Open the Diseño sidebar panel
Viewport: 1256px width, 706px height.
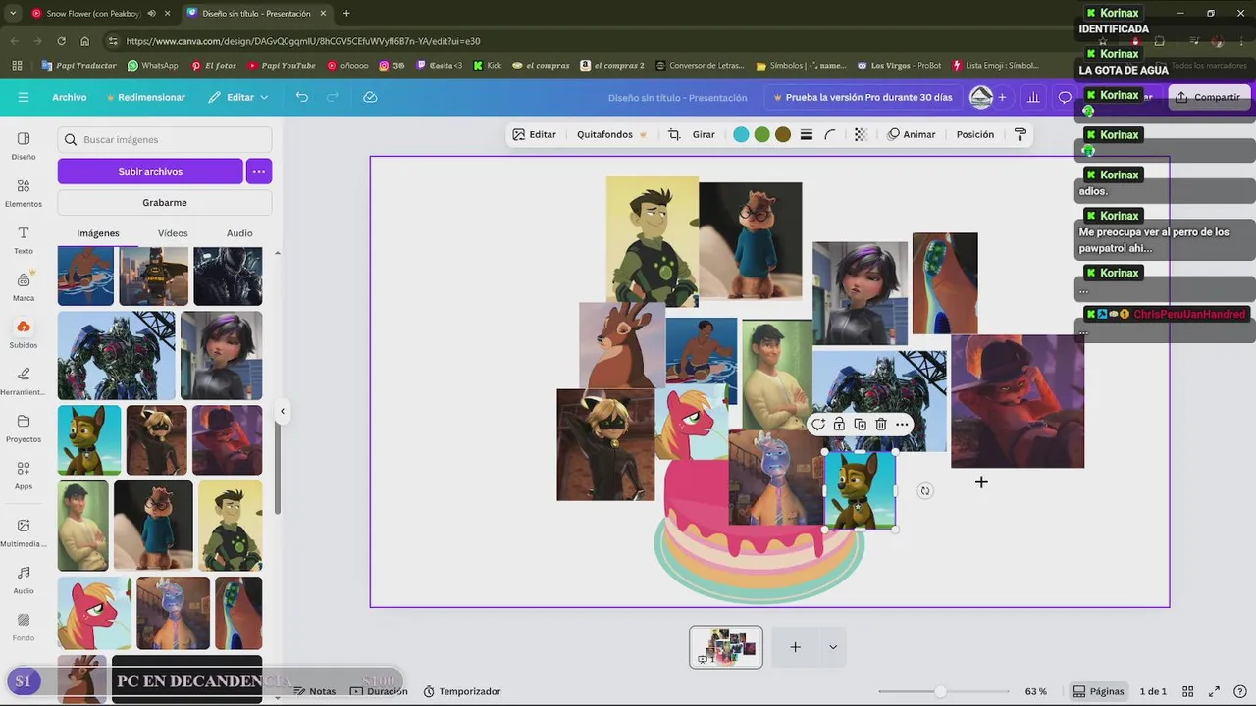[24, 145]
